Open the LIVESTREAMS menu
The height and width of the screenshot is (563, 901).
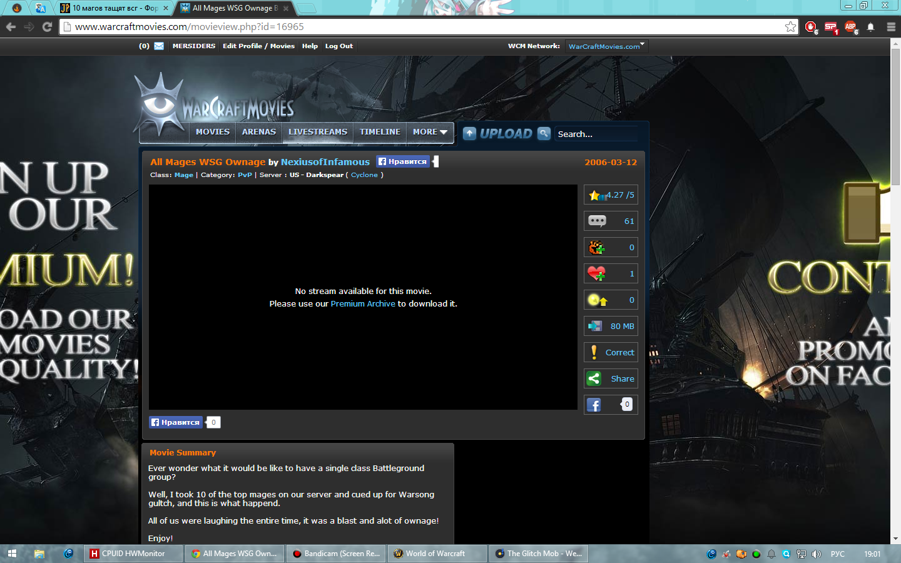coord(318,132)
